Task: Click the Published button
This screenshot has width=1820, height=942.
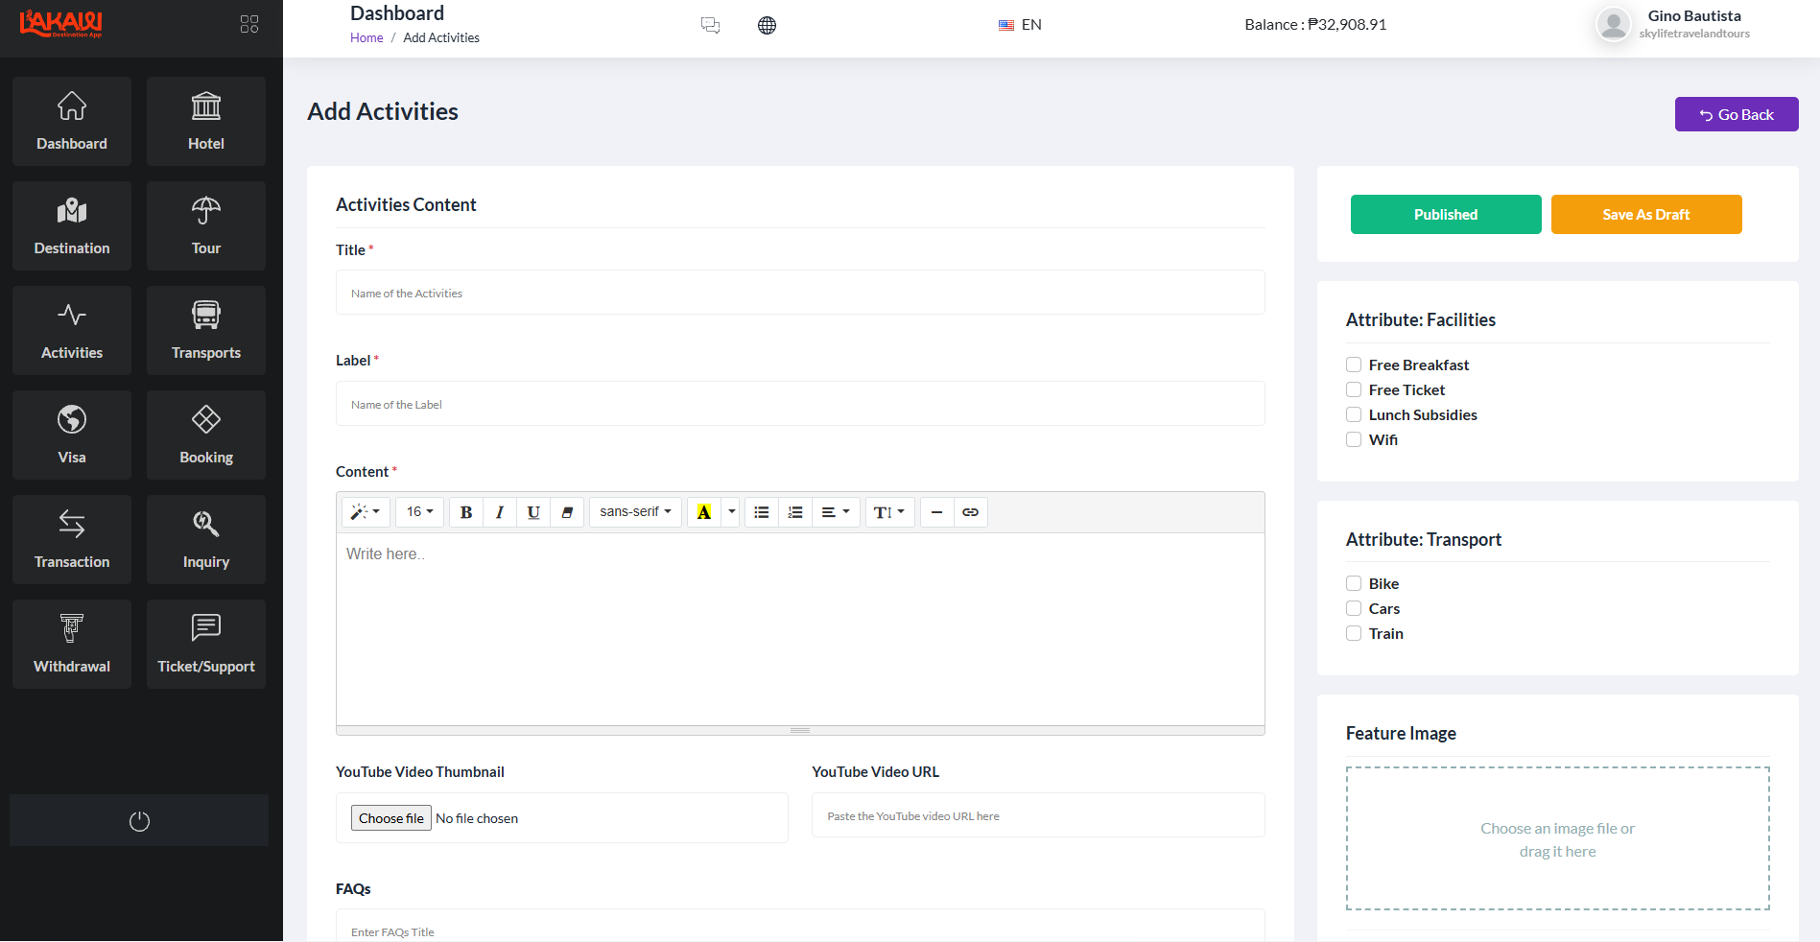Action: [x=1446, y=214]
